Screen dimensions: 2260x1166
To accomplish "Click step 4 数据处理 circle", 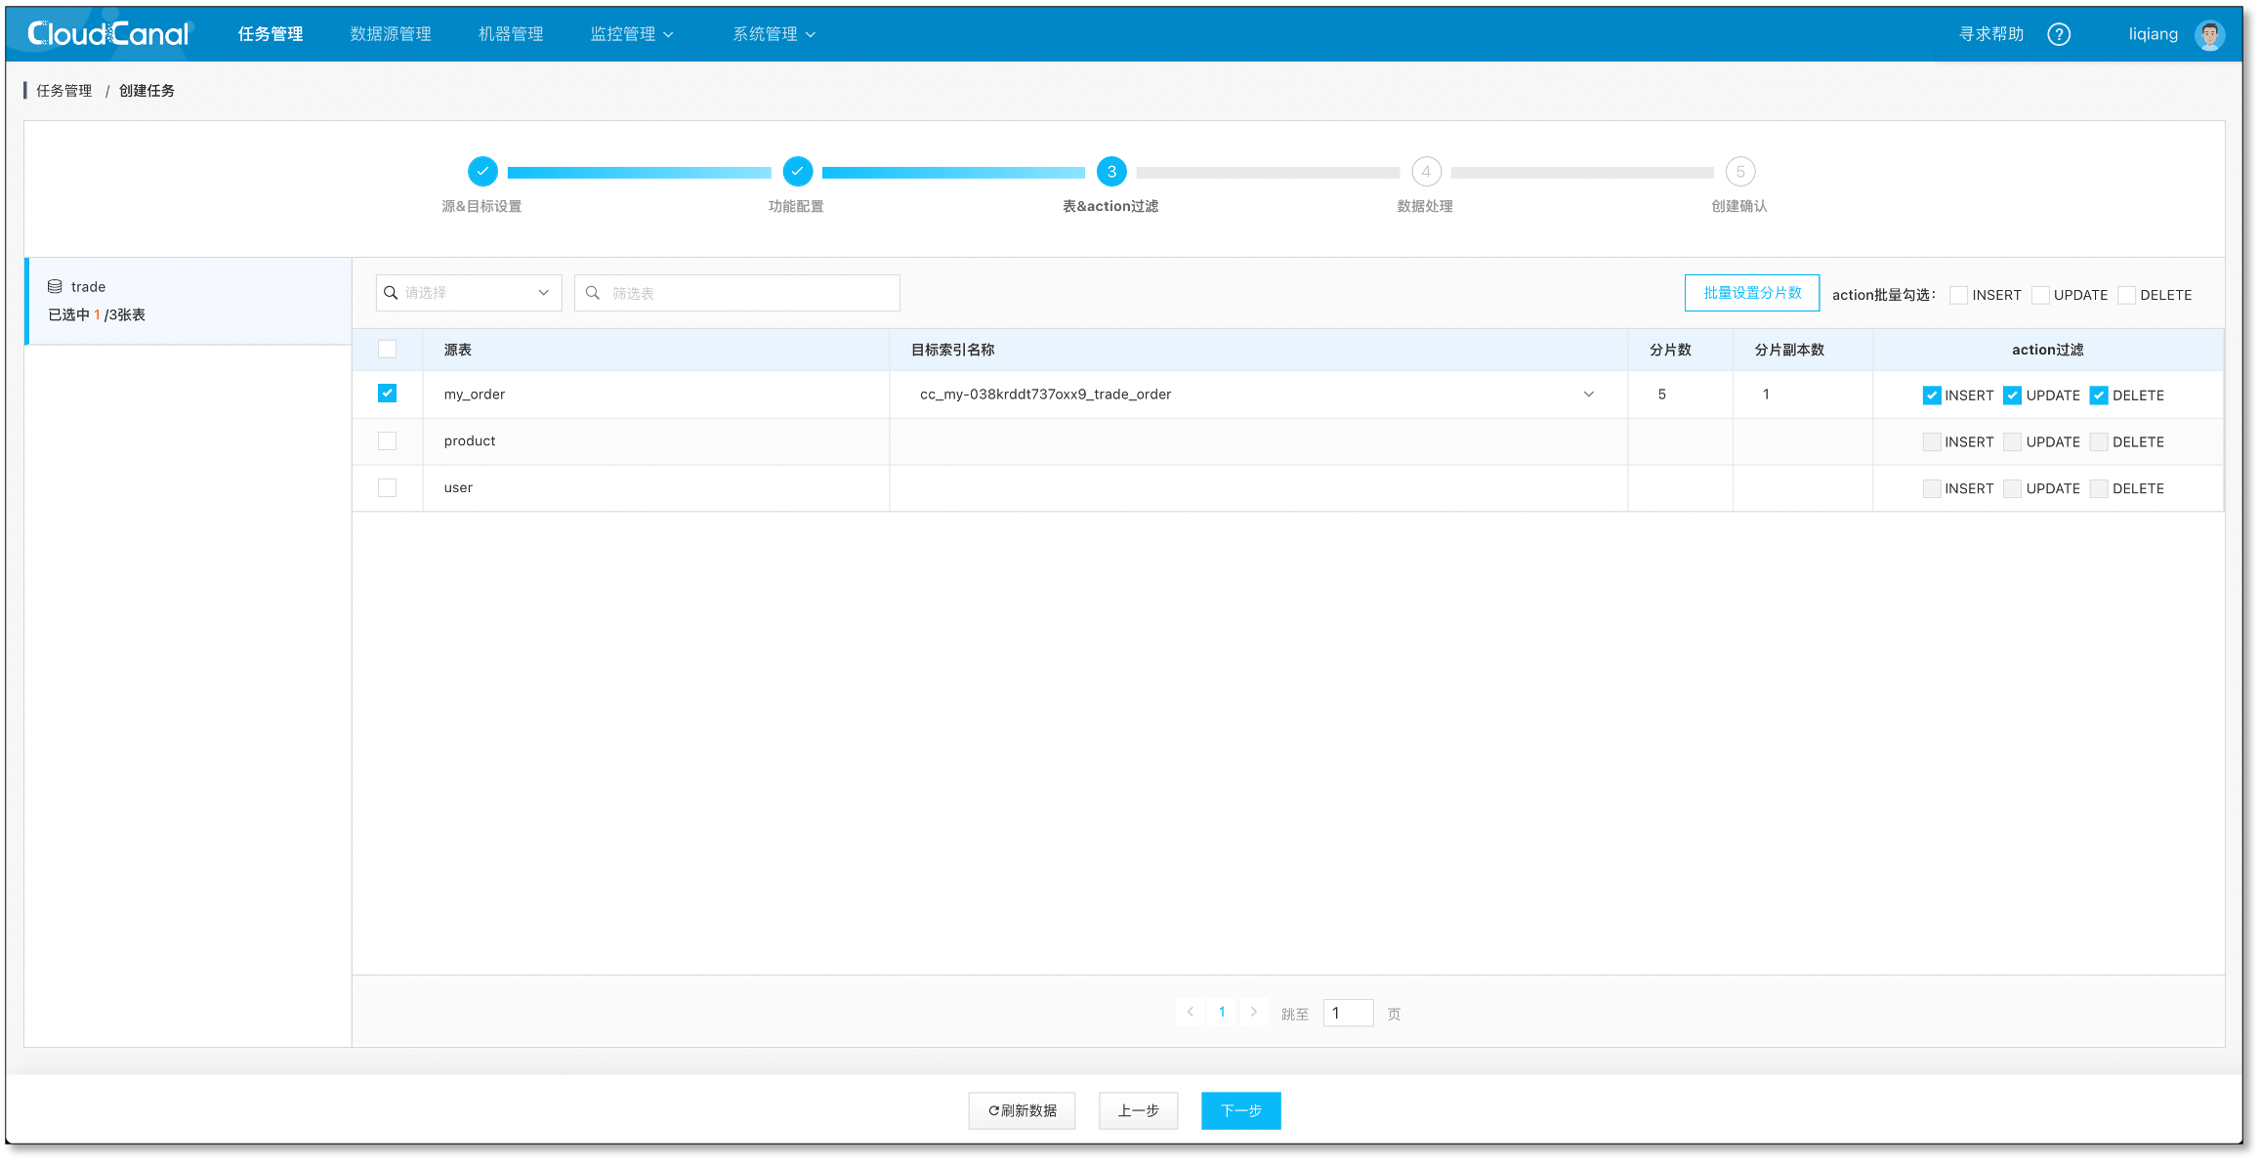I will tap(1426, 172).
